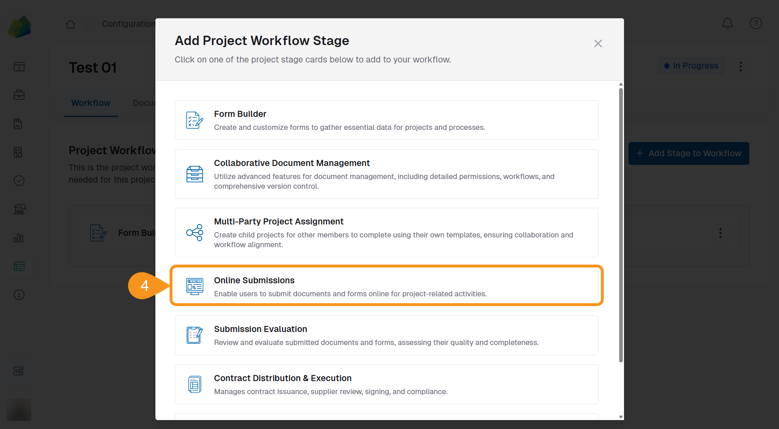
Task: Click the Online Submissions monitor icon
Action: click(194, 286)
